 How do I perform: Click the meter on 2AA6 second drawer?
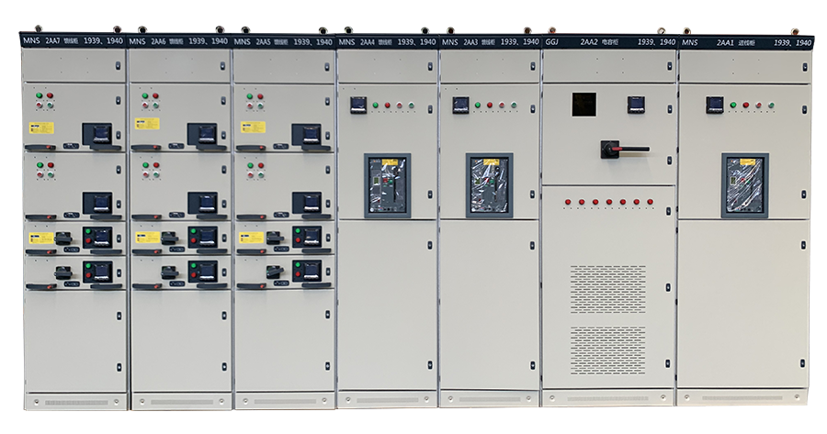206,202
